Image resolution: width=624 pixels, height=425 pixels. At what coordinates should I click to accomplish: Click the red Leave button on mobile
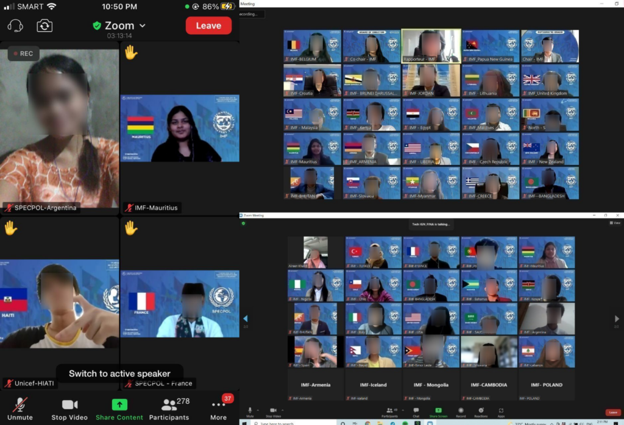point(208,26)
